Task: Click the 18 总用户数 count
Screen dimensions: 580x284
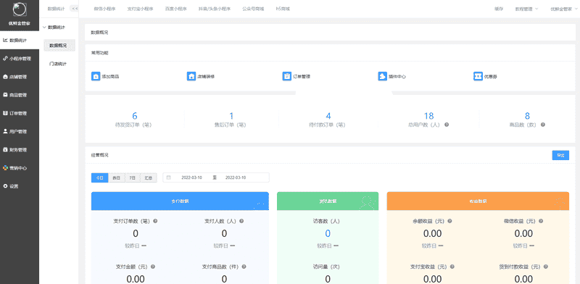Action: pyautogui.click(x=428, y=116)
